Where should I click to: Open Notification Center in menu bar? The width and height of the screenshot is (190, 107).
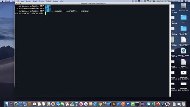coord(187,1)
